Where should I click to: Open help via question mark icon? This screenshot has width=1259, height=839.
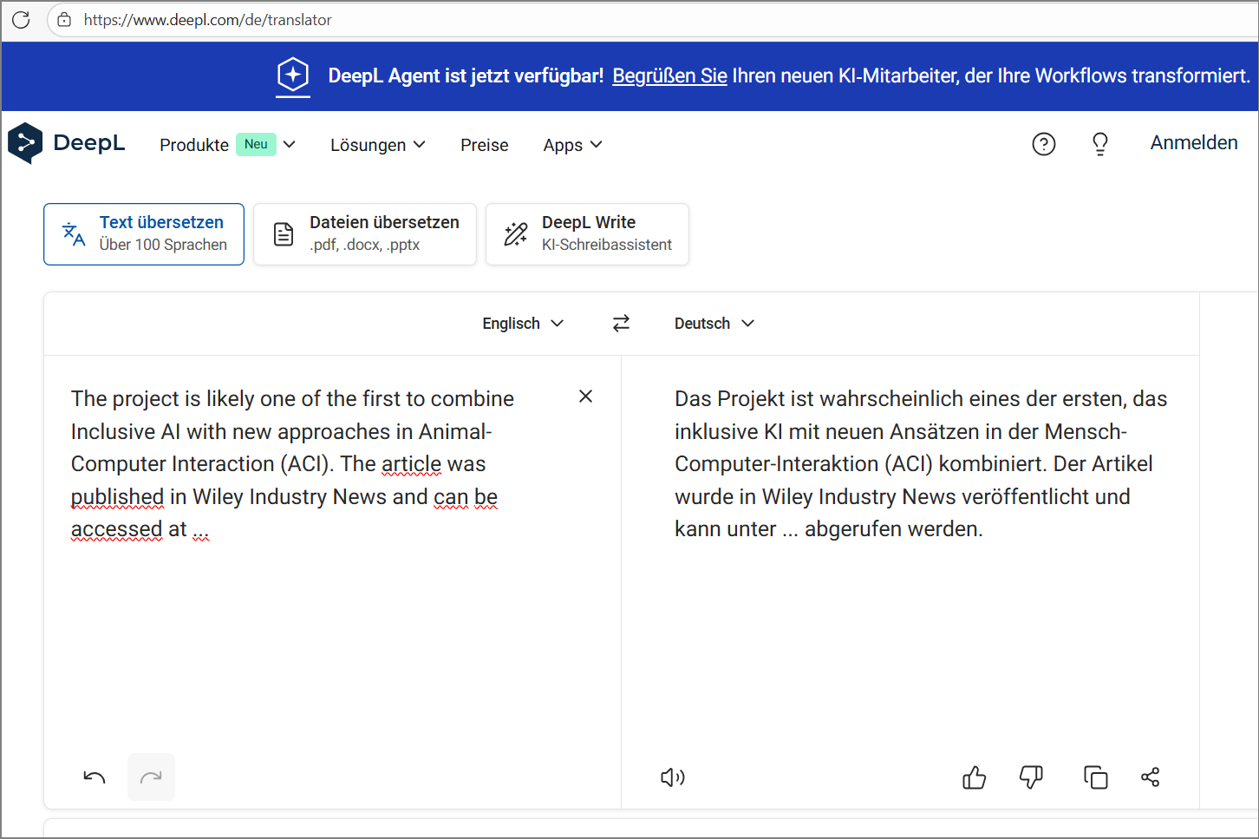(x=1044, y=144)
